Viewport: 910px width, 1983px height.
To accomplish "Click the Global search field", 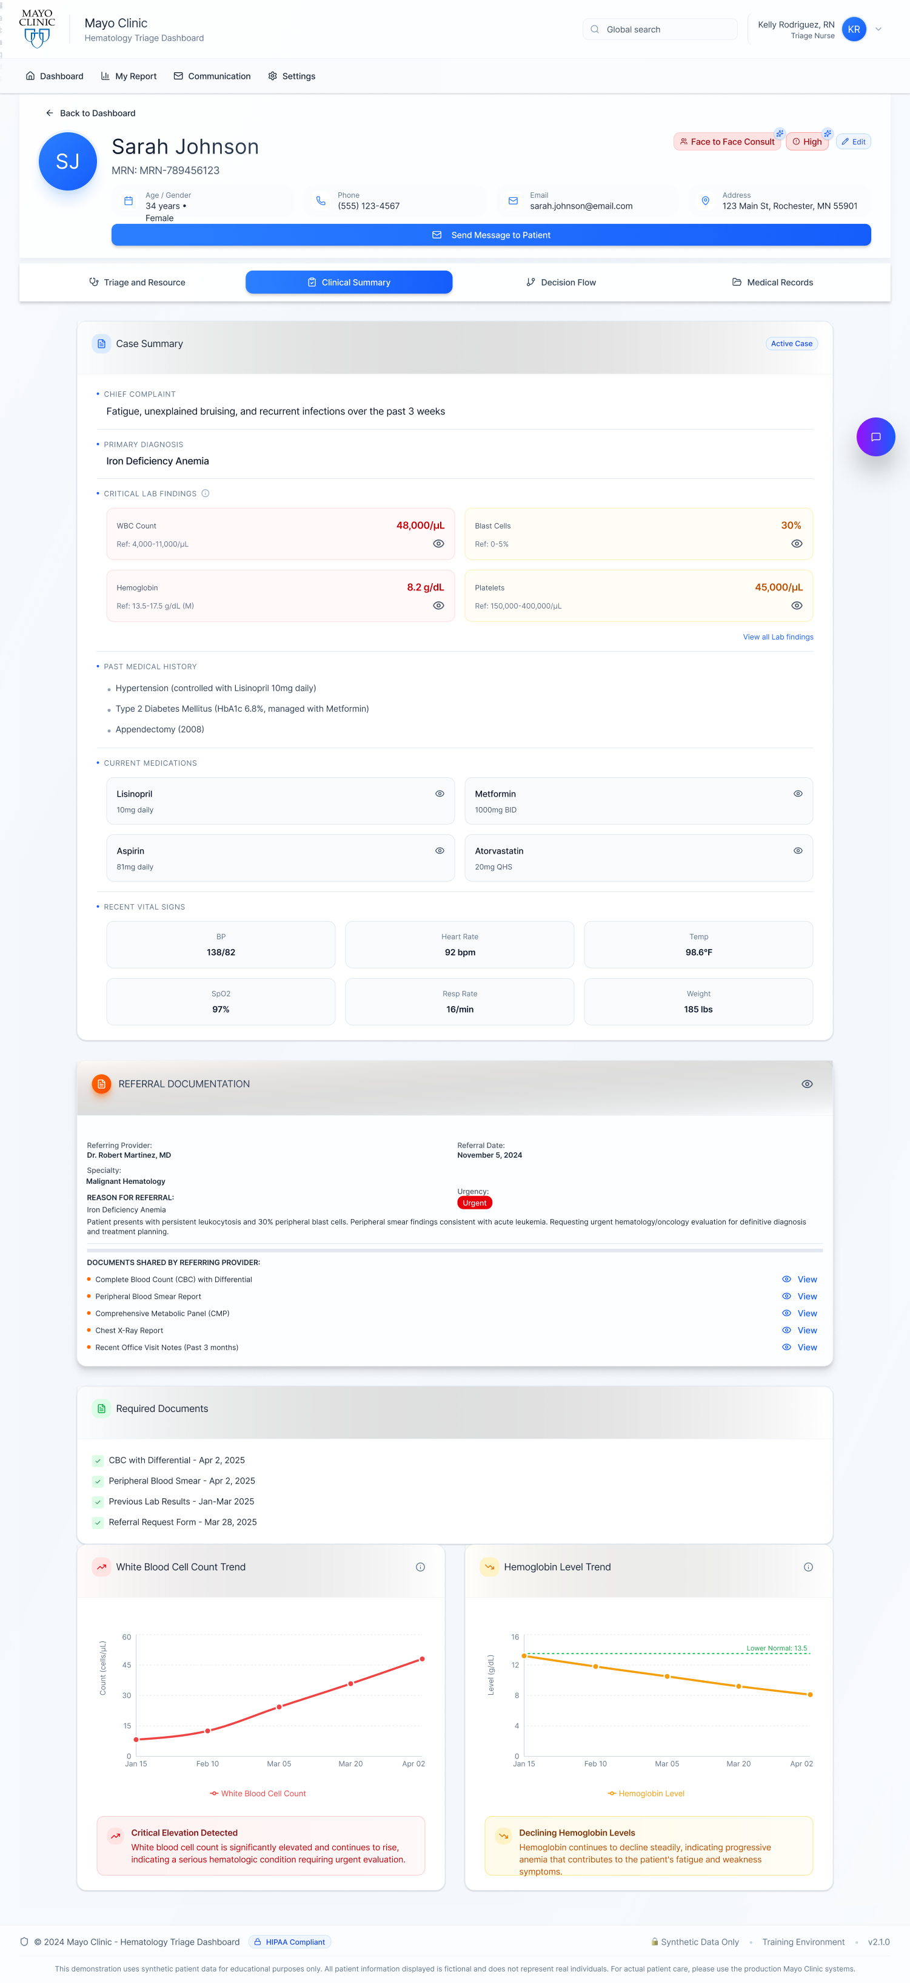I will click(x=661, y=29).
